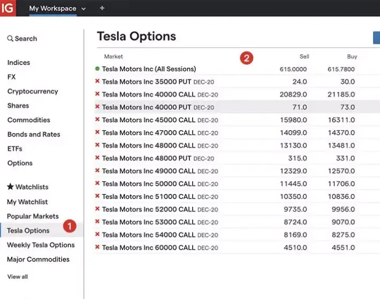Open Commodities category in sidebar
The height and width of the screenshot is (299, 380).
point(28,120)
